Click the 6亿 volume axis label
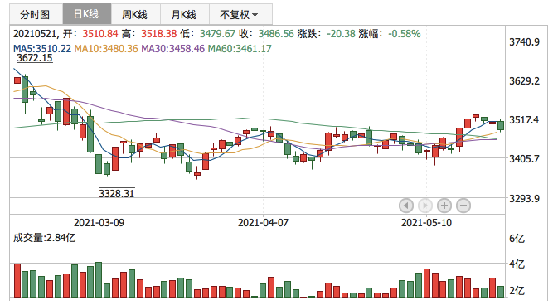The height and width of the screenshot is (305, 553). point(517,239)
